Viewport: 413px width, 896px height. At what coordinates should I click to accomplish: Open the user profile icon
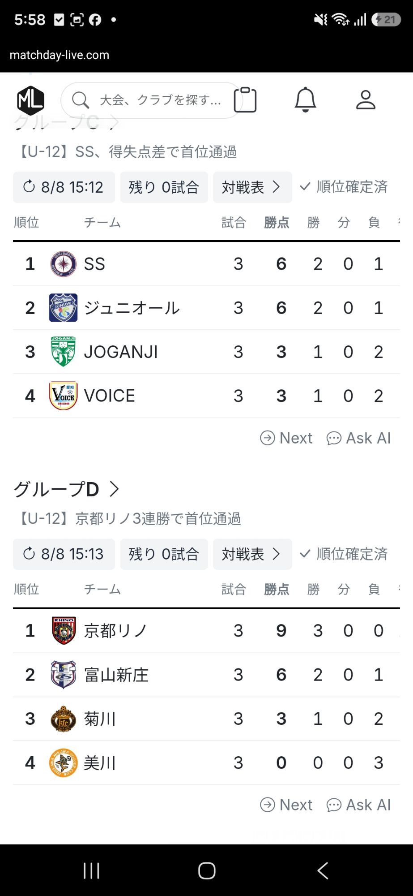pos(366,99)
